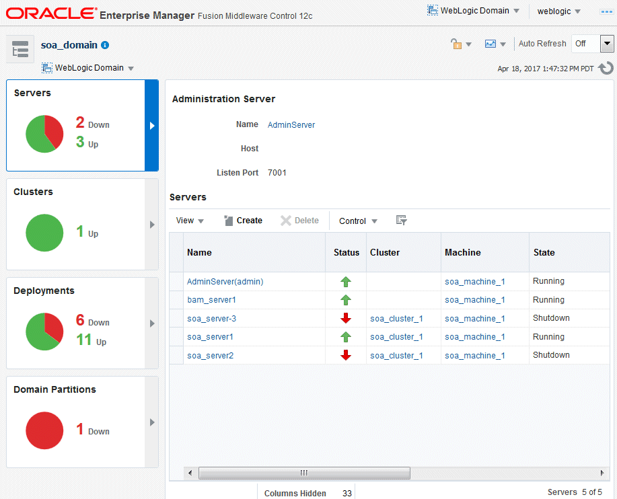Click the Deployments pie chart
This screenshot has height=499, width=617.
coord(44,332)
